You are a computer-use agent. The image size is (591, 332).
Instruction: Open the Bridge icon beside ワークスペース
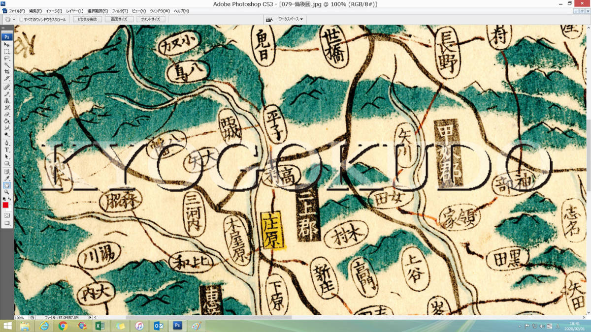pos(269,19)
